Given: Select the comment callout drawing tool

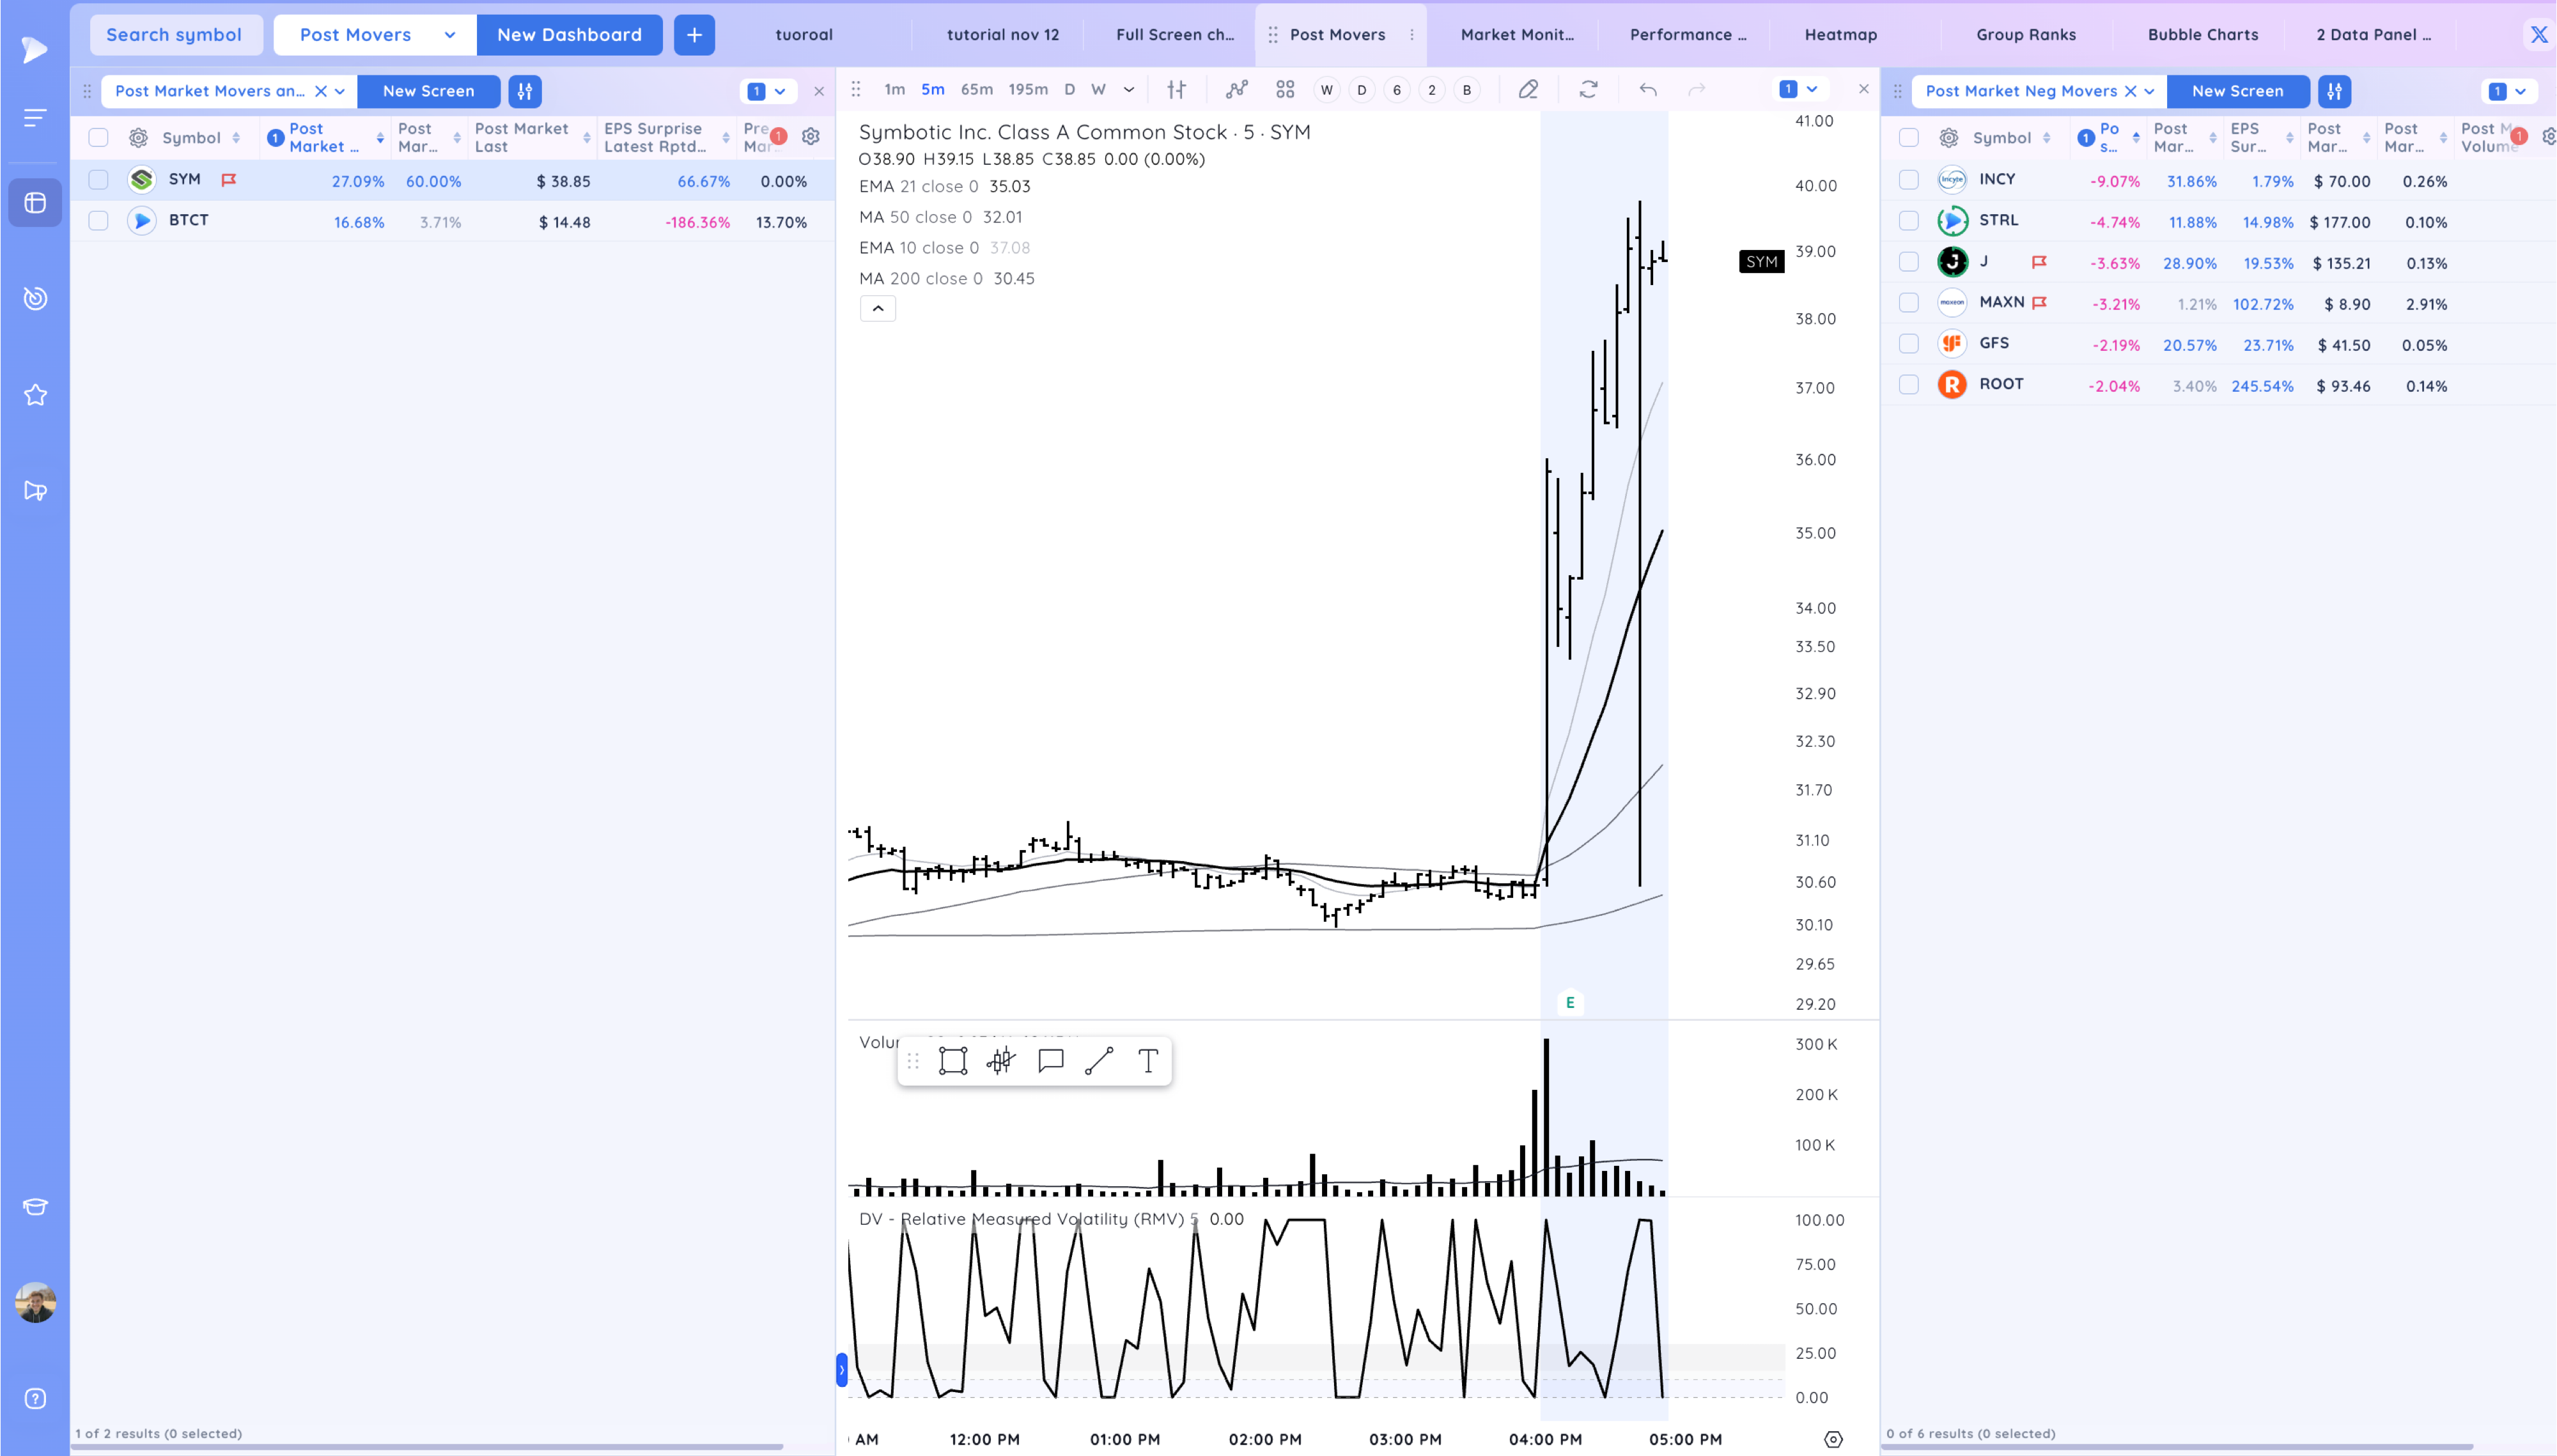Looking at the screenshot, I should 1050,1061.
